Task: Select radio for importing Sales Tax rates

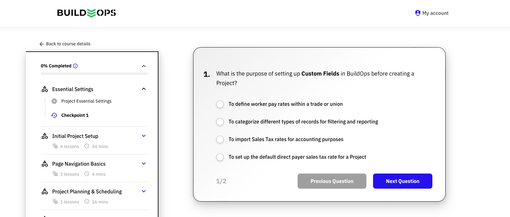Action: (x=220, y=140)
